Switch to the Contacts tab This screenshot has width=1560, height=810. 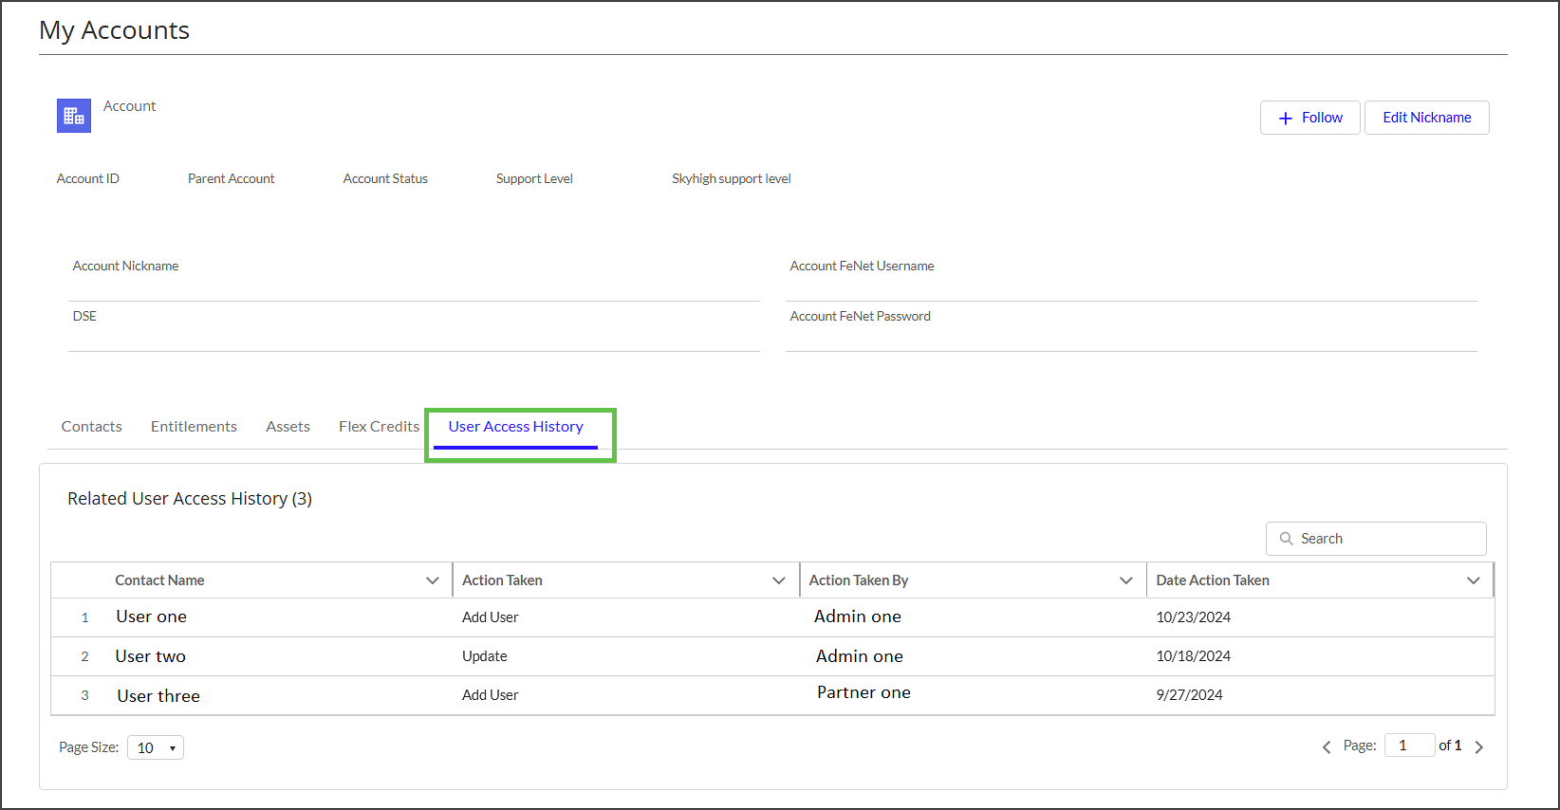pyautogui.click(x=92, y=427)
